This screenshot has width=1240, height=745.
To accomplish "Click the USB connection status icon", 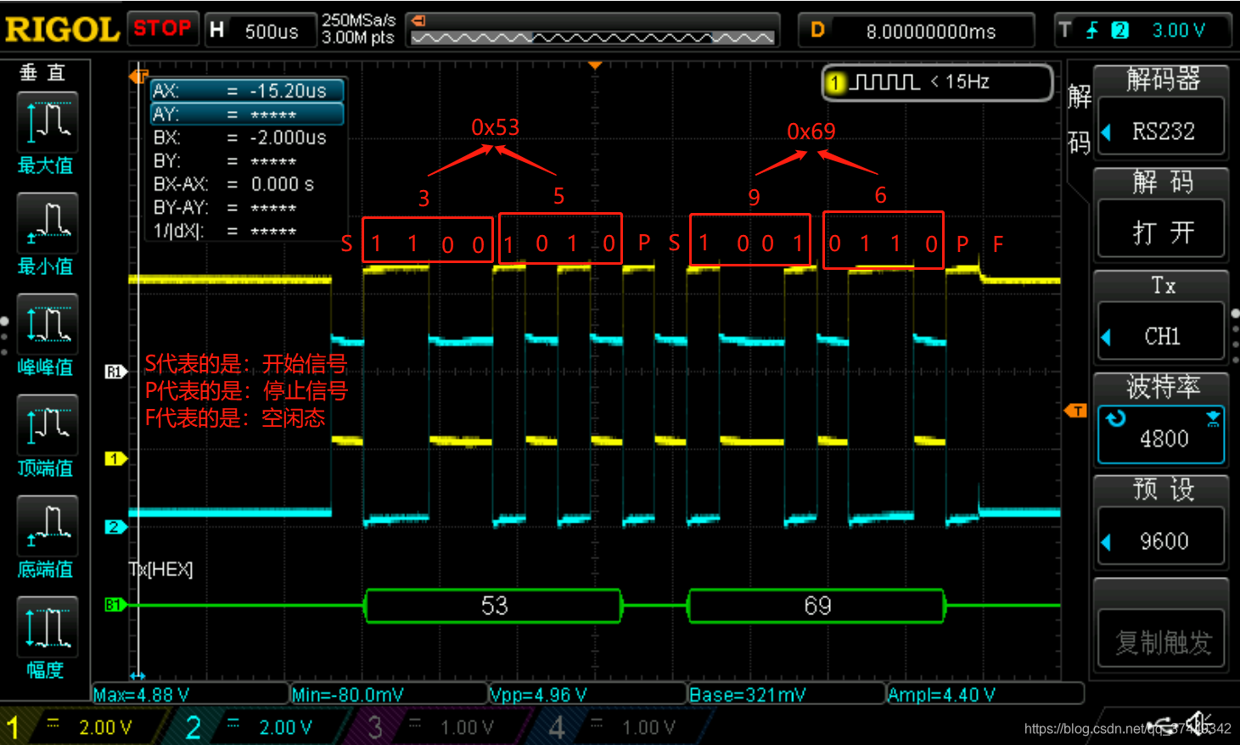I will [x=1162, y=726].
